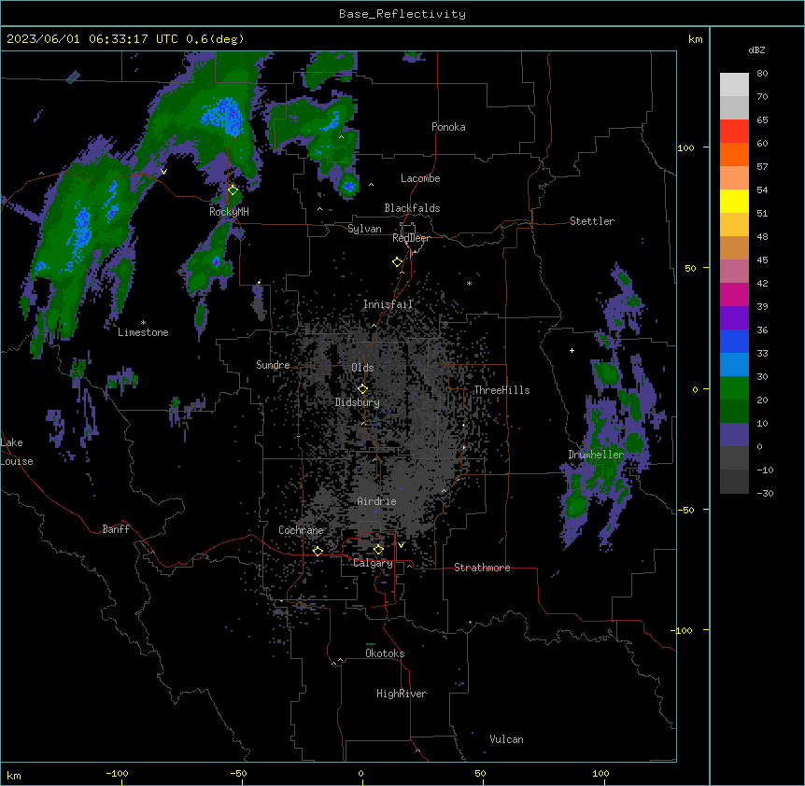Viewport: 805px width, 786px height.
Task: Select the red 60-65 dBZ legend swatch
Action: (x=734, y=132)
